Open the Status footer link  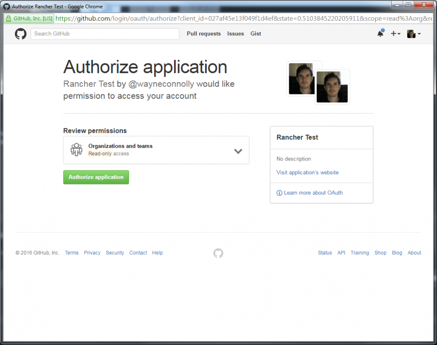click(x=325, y=253)
